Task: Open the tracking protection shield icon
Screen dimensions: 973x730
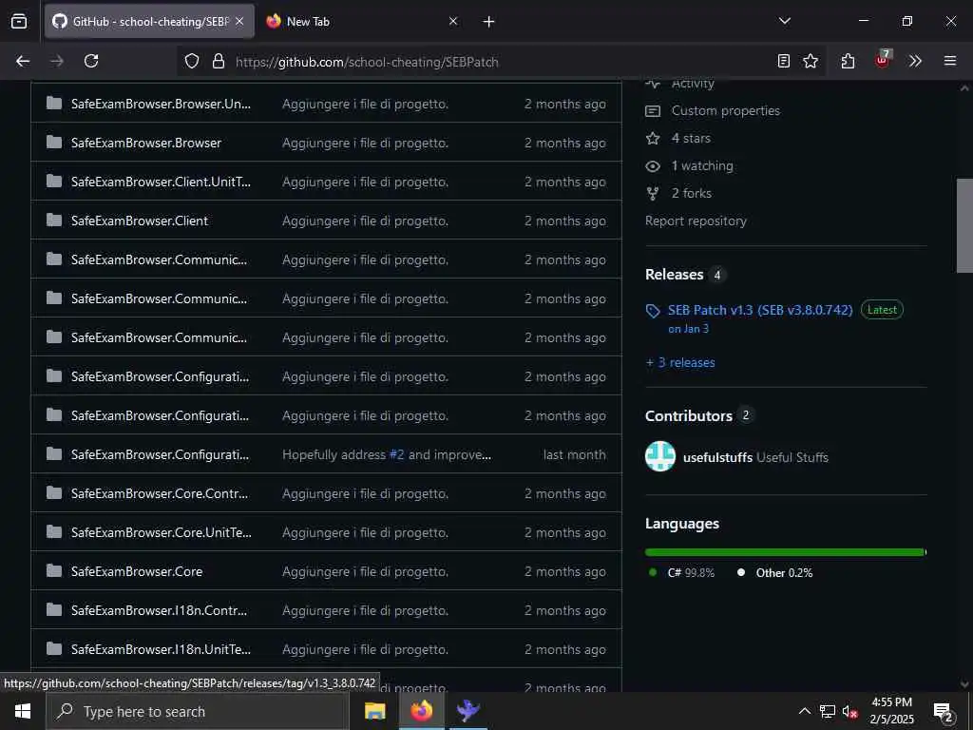Action: (192, 62)
